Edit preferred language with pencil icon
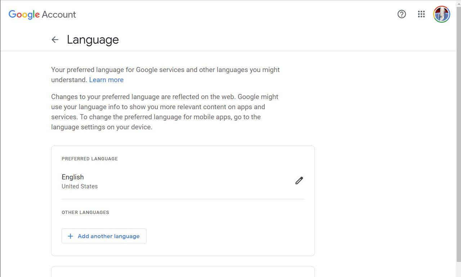 click(299, 180)
